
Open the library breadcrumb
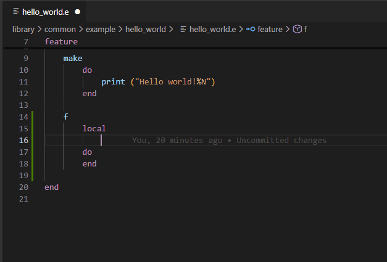pyautogui.click(x=23, y=30)
